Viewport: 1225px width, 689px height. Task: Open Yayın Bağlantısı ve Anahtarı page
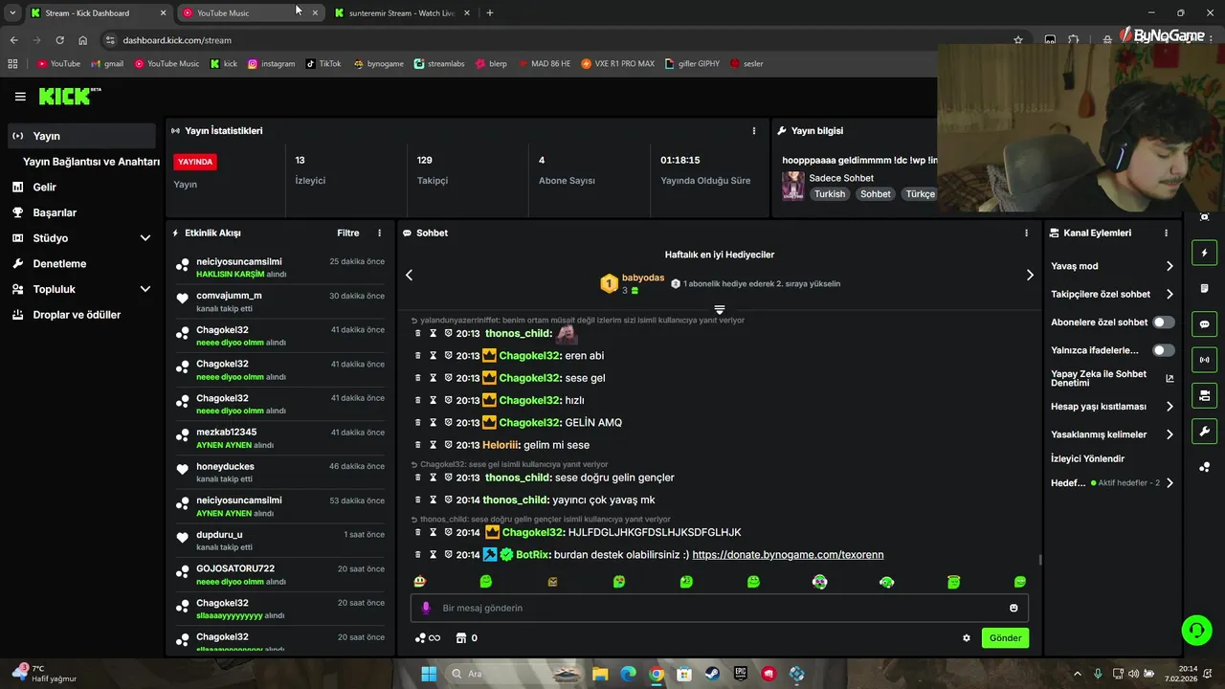click(91, 162)
